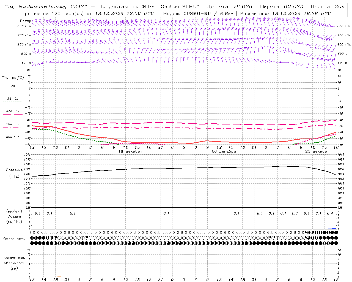This screenshot has width=352, height=282.
Task: Click the Конвективн. облачность label
Action: pyautogui.click(x=14, y=260)
